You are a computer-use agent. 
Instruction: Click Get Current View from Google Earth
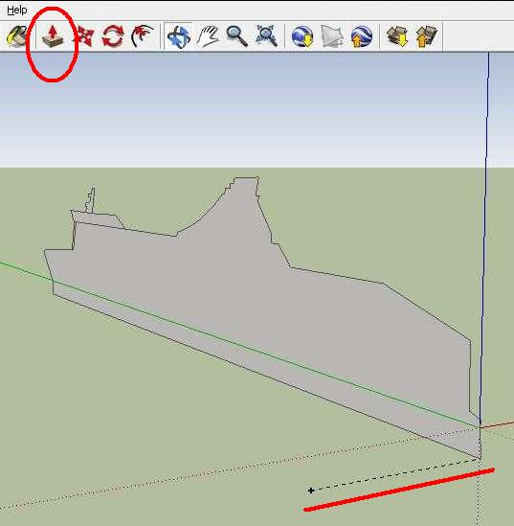click(302, 36)
